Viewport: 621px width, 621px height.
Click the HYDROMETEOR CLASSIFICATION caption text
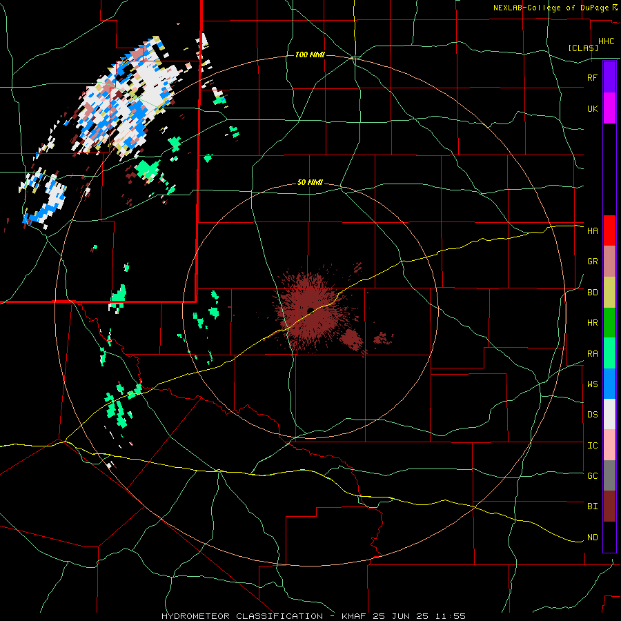click(242, 616)
